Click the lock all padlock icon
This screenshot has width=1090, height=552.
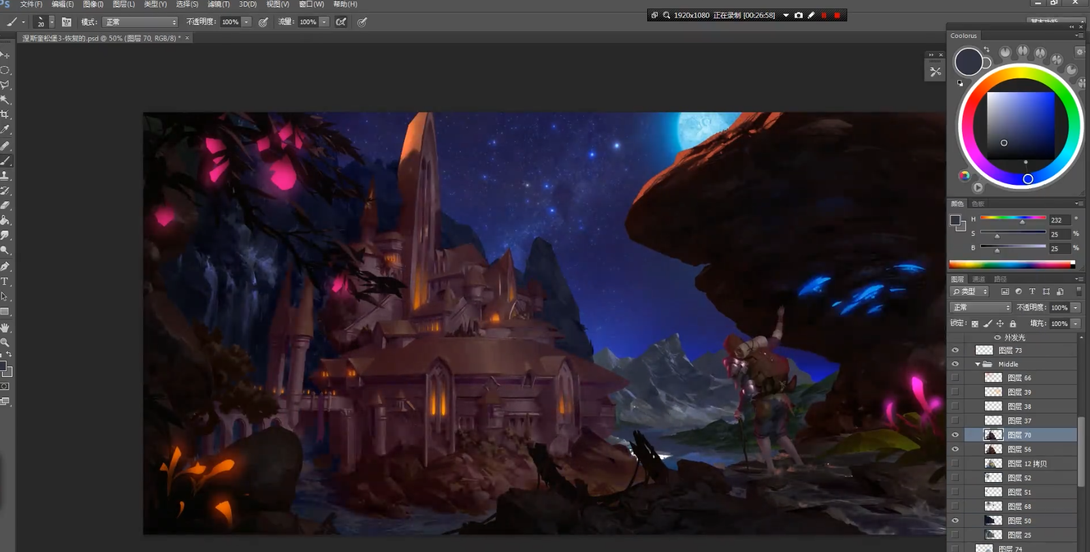tap(1013, 323)
